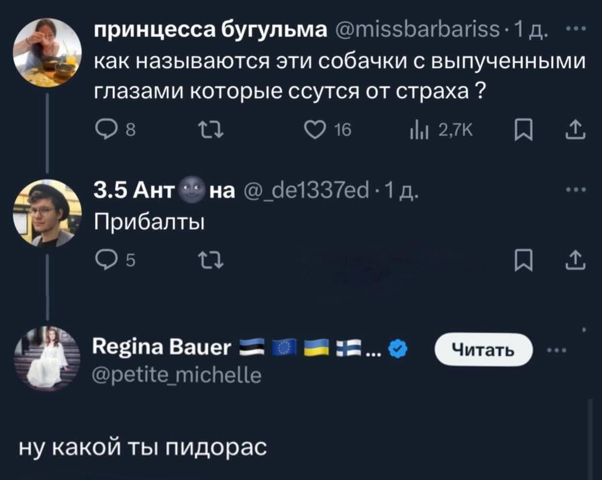Open more options on Прибалты reply
Screen dimensions: 602x480
tap(576, 190)
